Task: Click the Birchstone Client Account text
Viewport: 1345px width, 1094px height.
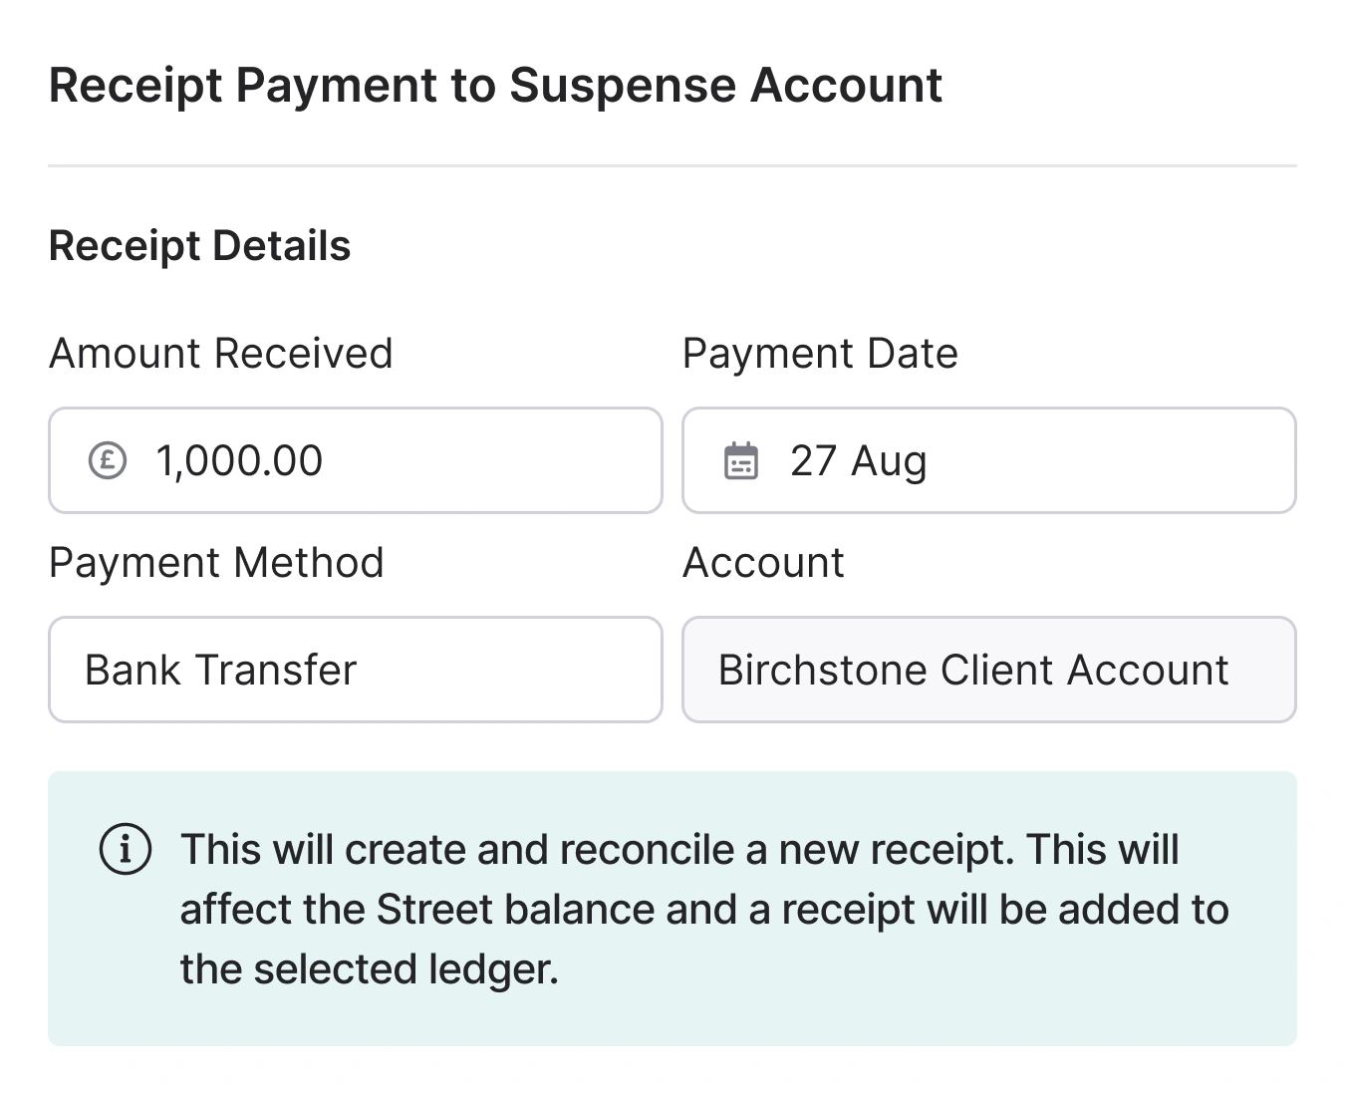Action: click(972, 670)
